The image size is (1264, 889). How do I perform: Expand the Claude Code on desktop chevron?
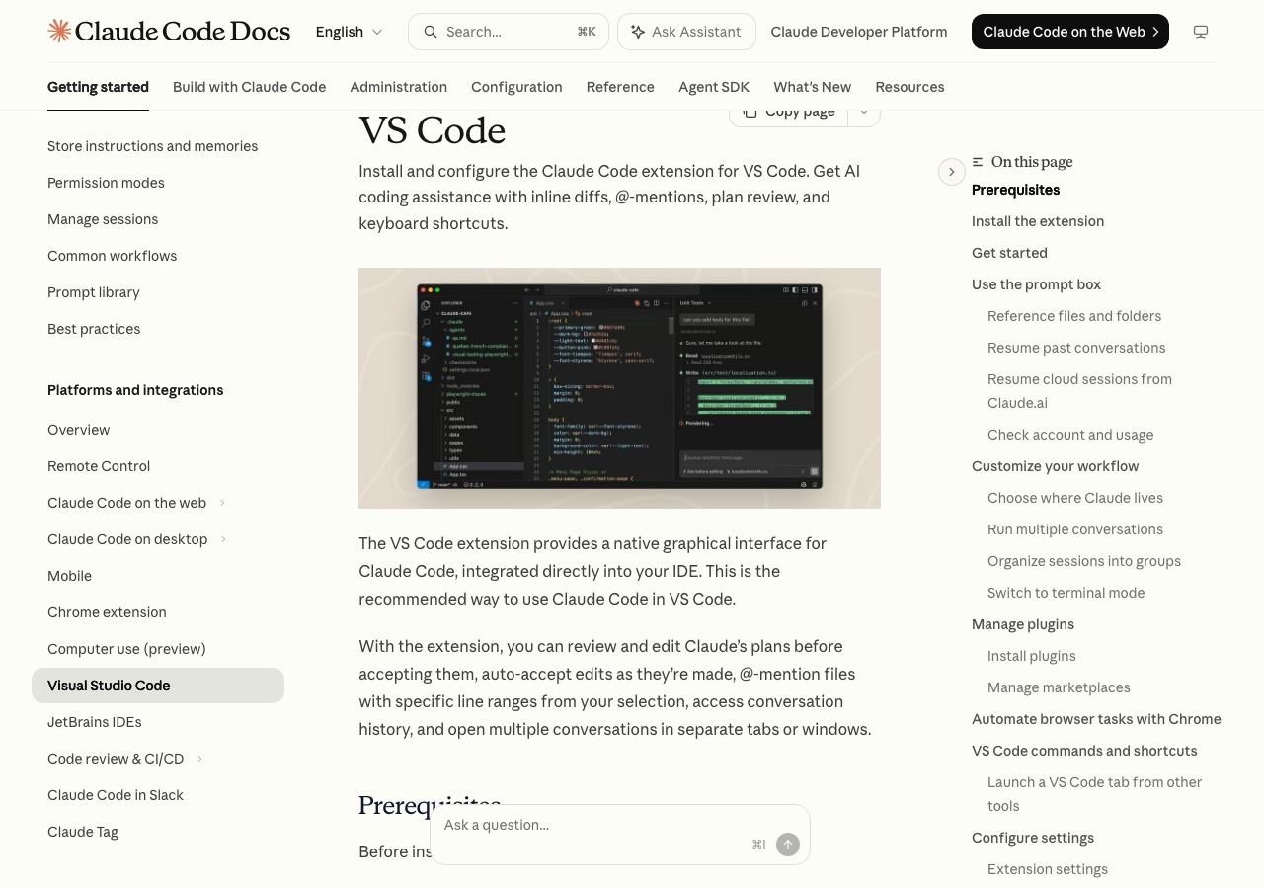tap(224, 539)
